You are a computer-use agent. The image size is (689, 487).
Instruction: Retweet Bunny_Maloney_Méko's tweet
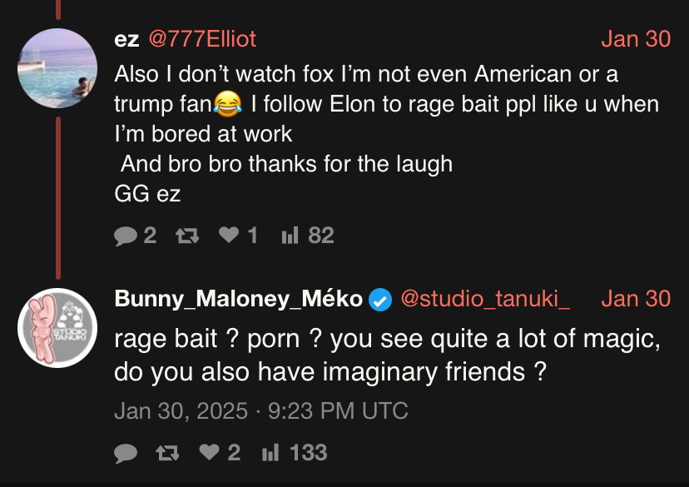[168, 453]
